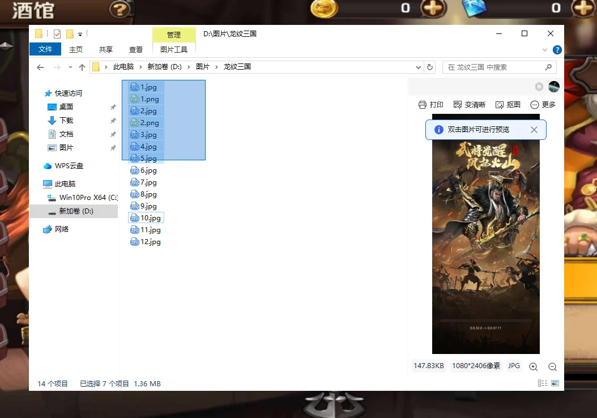
Task: Click the New Folder icon in title bar
Action: tap(70, 34)
